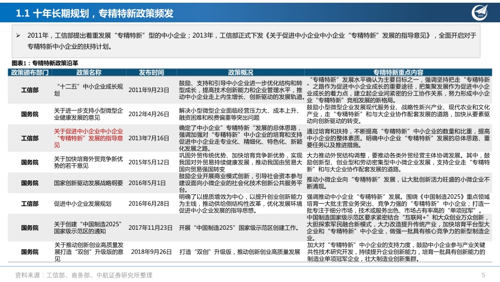Select '国务院' in the 2018年9月26日 row

(x=30, y=252)
